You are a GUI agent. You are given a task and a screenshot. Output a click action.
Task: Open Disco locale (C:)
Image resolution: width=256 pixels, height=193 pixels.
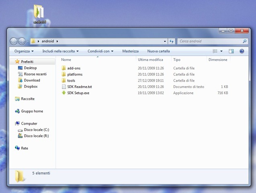tap(37, 130)
